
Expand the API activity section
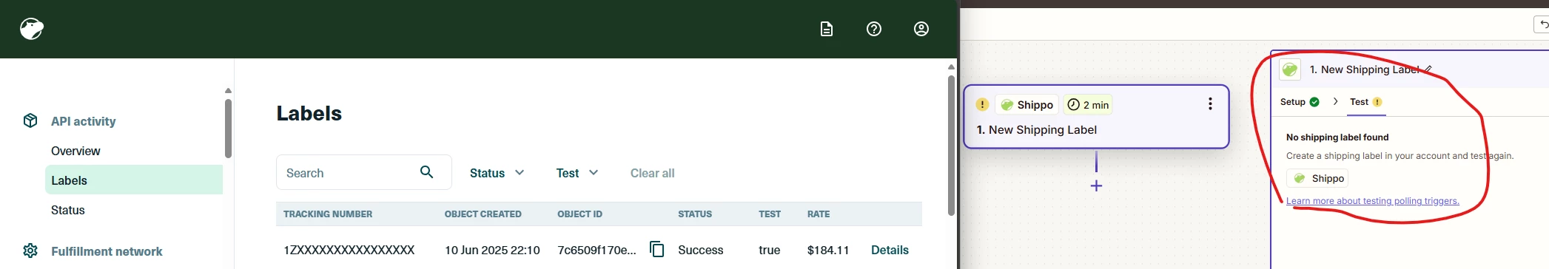click(x=83, y=121)
